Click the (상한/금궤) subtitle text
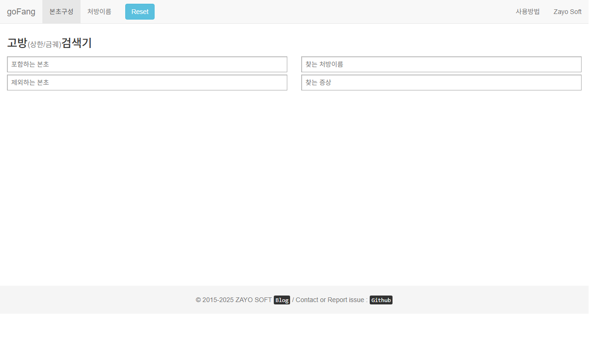 (x=45, y=44)
